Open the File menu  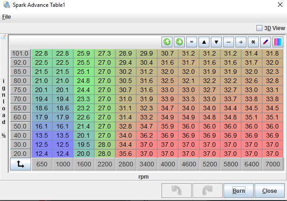(6, 17)
